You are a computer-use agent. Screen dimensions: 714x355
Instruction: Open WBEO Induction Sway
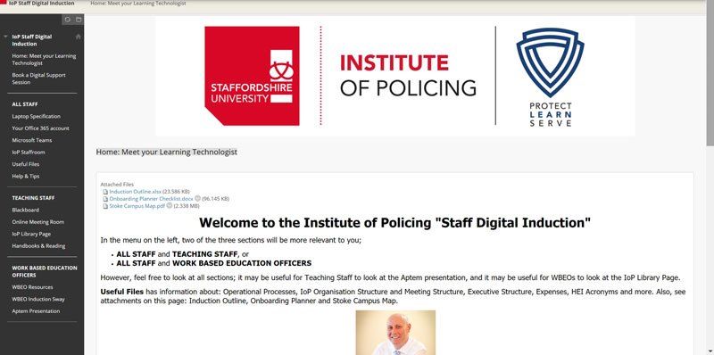pyautogui.click(x=38, y=299)
